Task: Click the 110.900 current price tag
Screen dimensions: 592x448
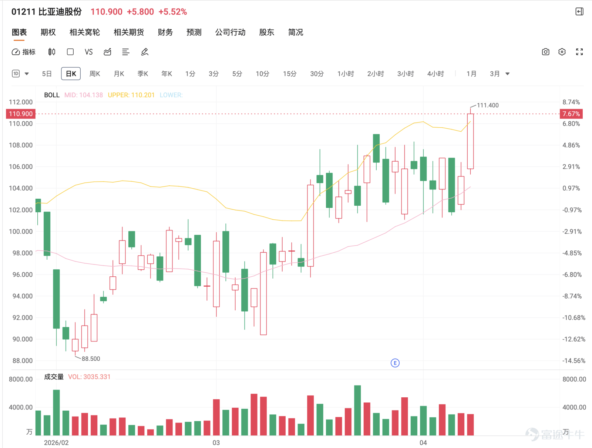Action: click(x=21, y=114)
